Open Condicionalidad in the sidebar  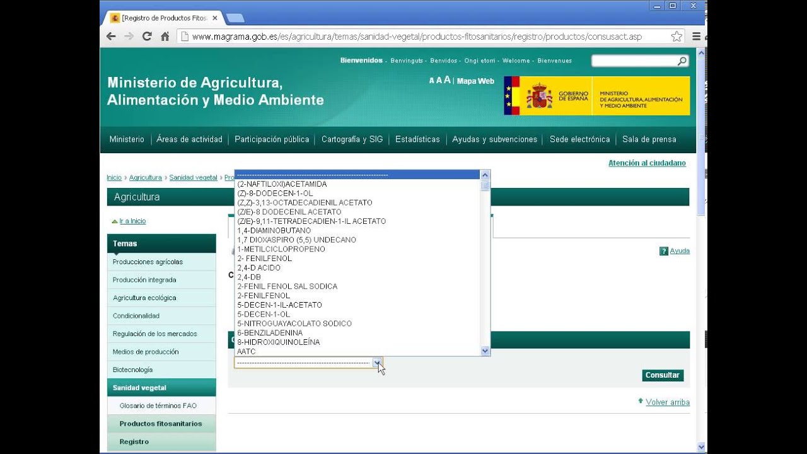coord(161,316)
